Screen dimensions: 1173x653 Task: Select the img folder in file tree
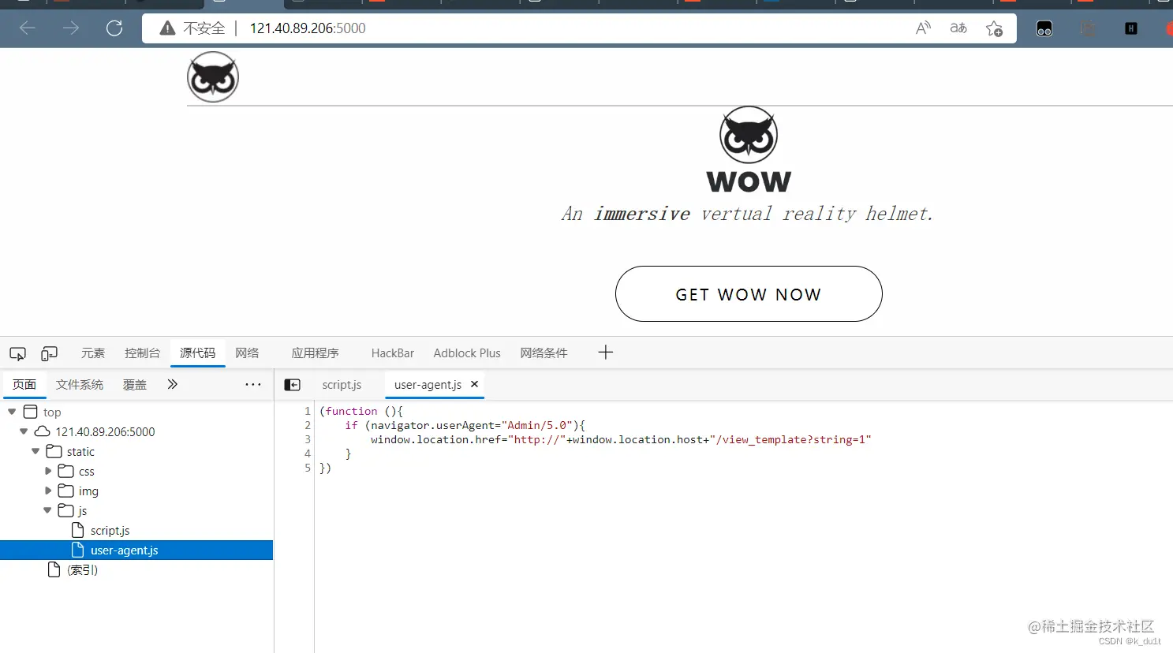point(88,491)
